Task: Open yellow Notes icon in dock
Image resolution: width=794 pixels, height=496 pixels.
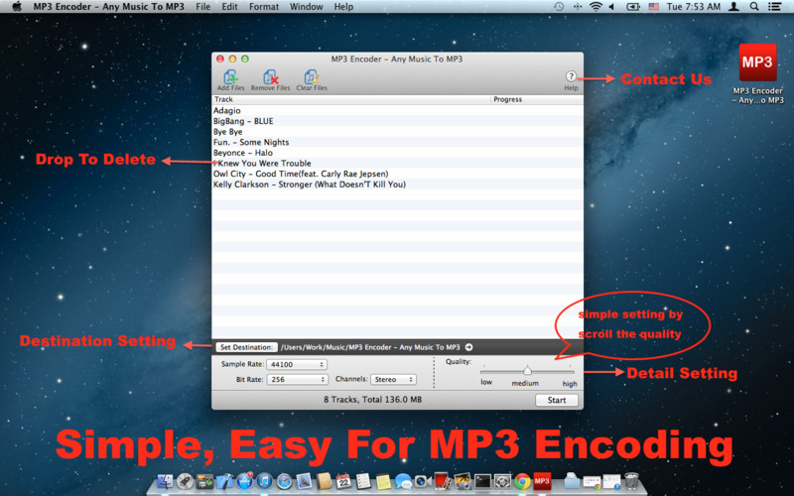Action: point(383,481)
